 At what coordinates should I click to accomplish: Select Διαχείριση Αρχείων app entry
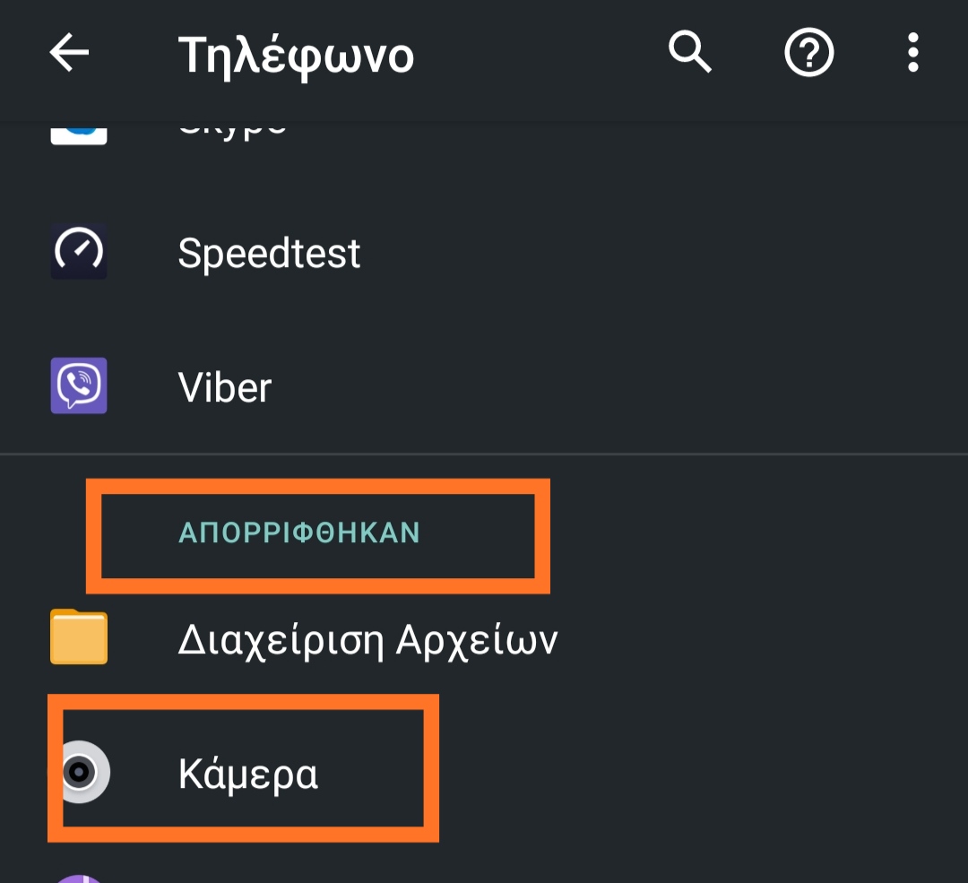pyautogui.click(x=367, y=640)
